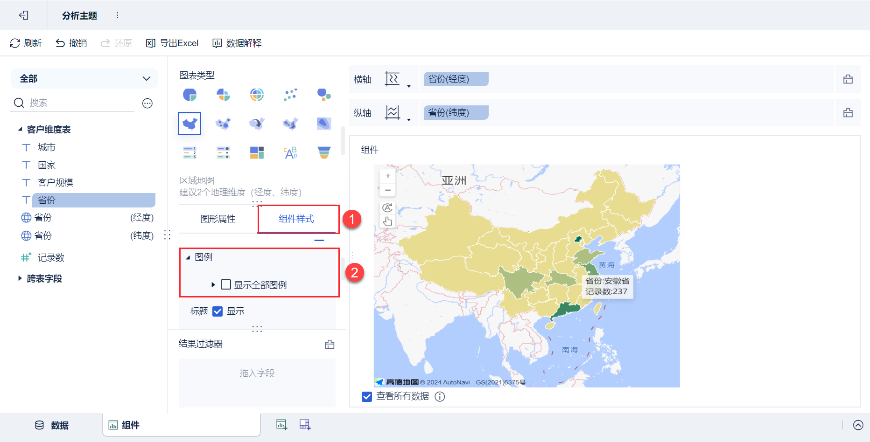Viewport: 870px width, 442px height.
Task: Clear 结果过滤器 with the eraser icon
Action: (330, 345)
